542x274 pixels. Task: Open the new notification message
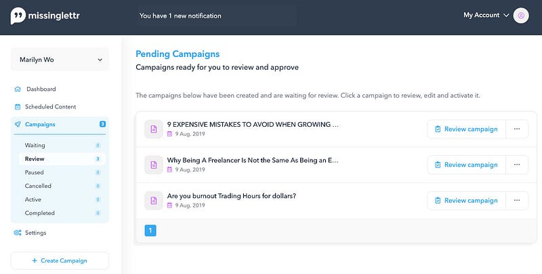coord(180,16)
